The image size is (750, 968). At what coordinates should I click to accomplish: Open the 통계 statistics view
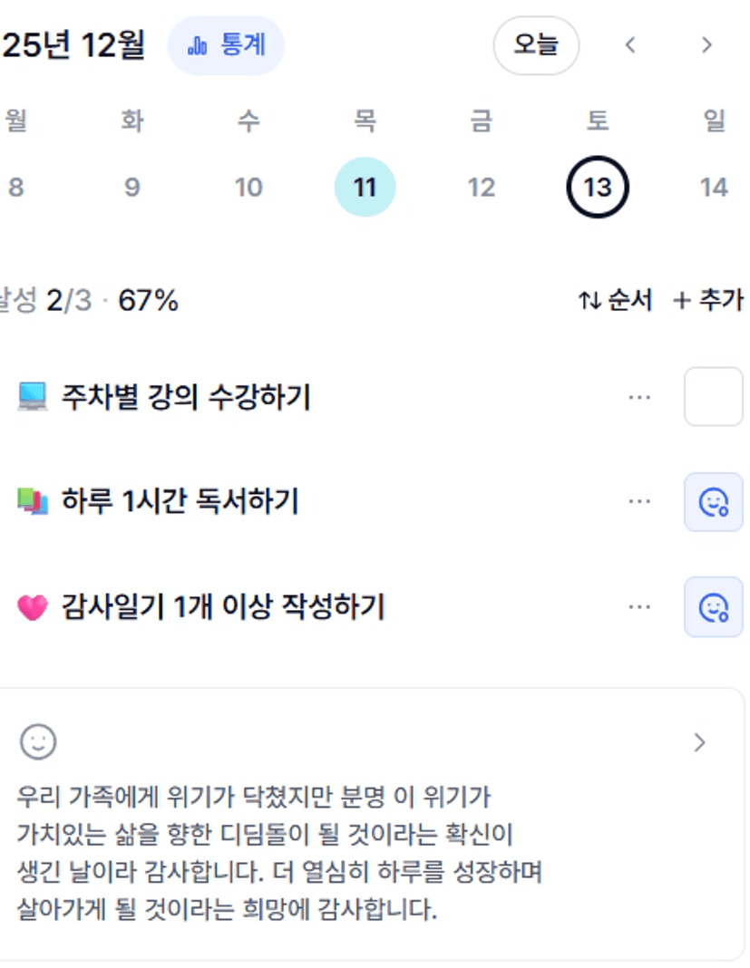(x=226, y=44)
